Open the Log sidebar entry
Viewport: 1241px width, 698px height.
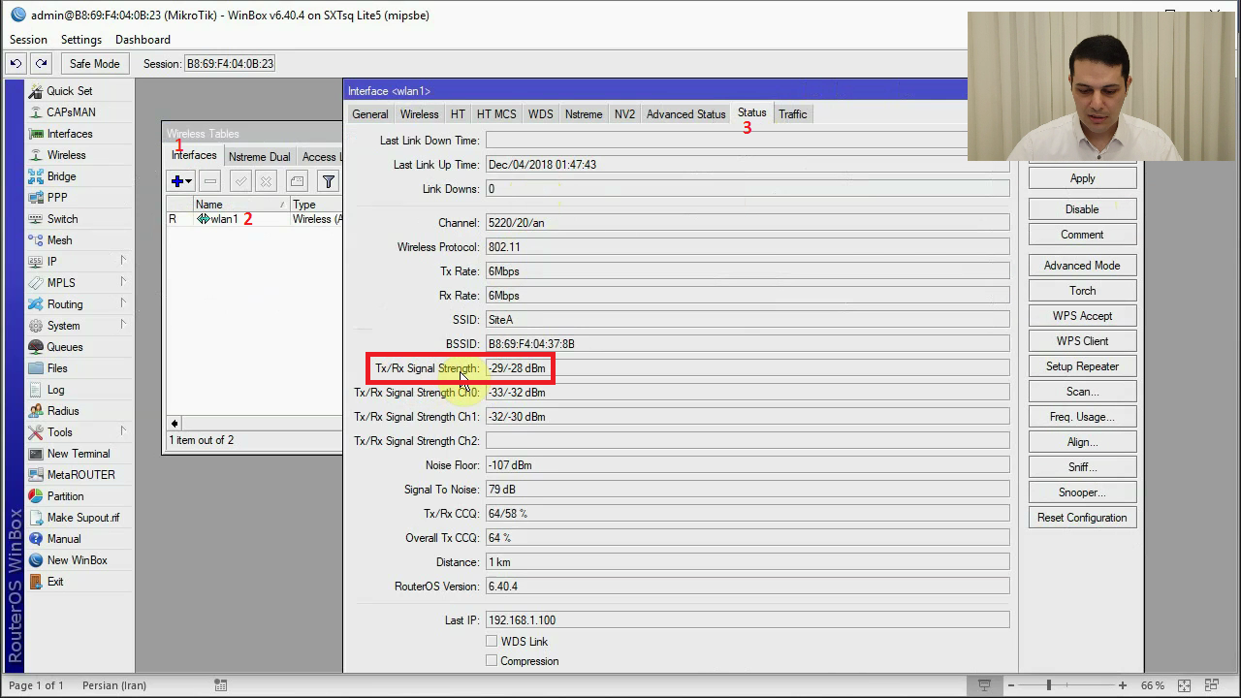55,390
